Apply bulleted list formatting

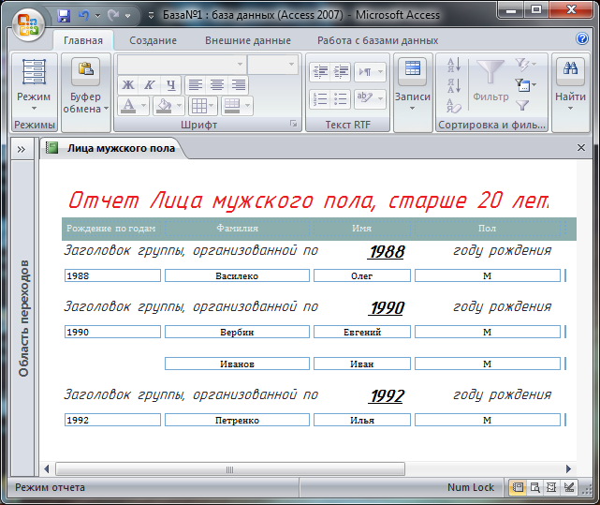click(341, 99)
